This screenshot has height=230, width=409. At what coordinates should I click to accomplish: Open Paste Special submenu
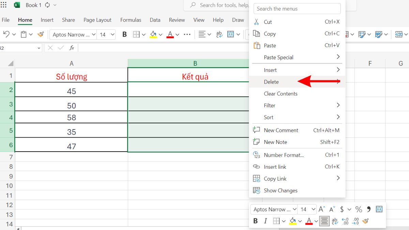click(297, 57)
